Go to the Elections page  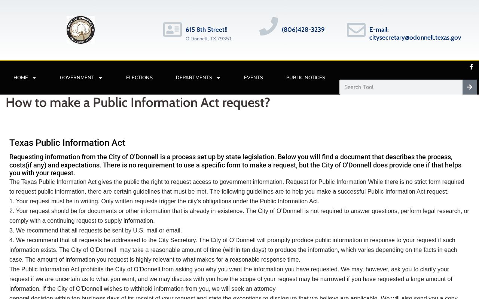tap(139, 78)
